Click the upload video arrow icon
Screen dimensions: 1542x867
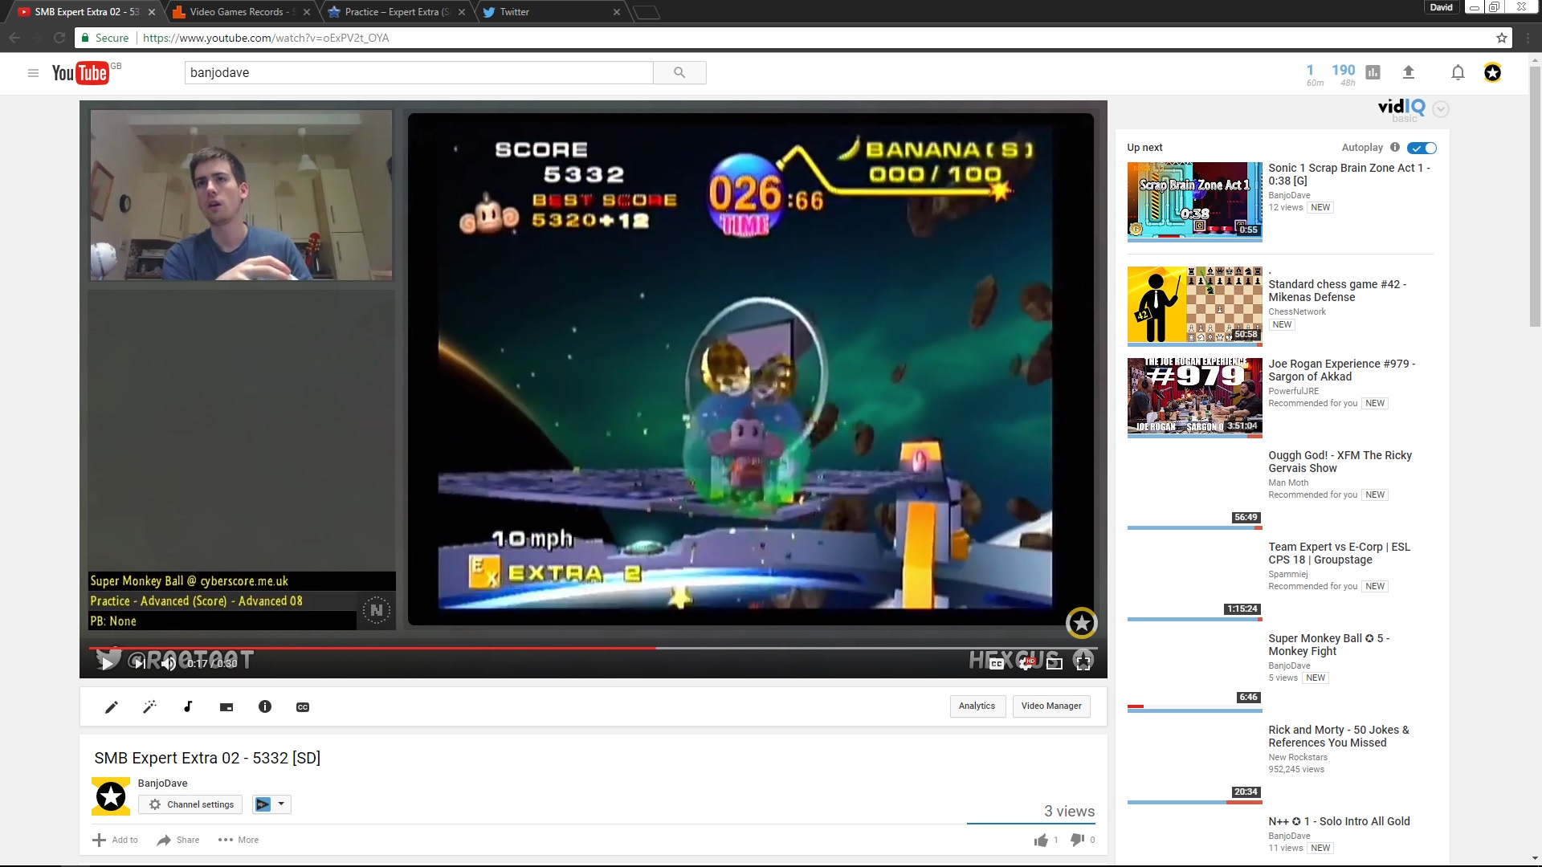[x=1408, y=73]
